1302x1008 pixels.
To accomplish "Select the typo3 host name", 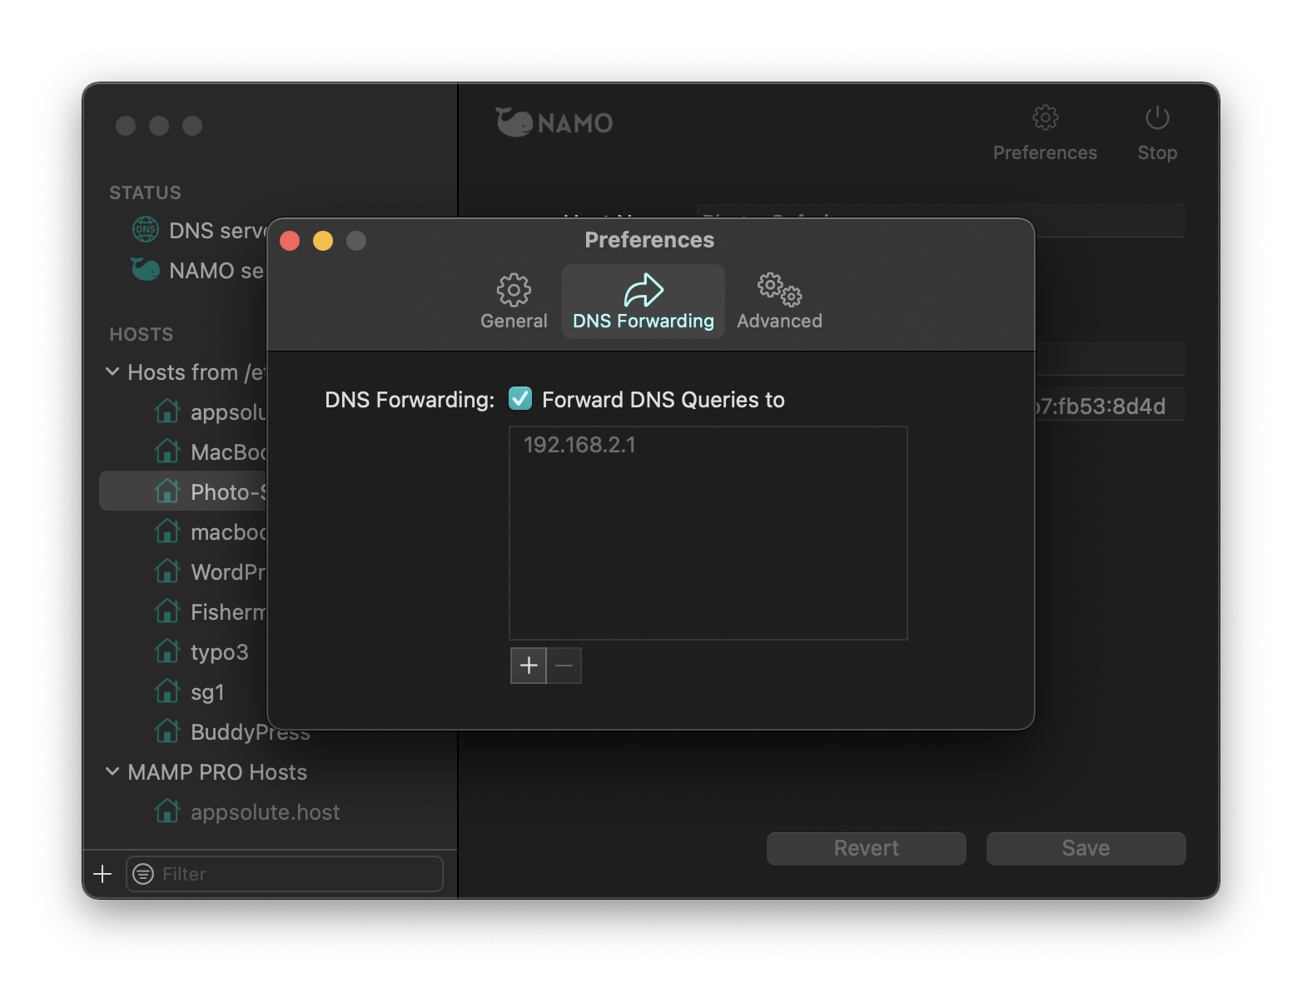I will [x=220, y=652].
